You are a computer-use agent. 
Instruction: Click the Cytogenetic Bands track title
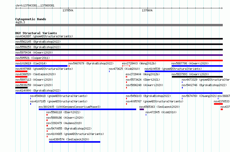click(31, 19)
